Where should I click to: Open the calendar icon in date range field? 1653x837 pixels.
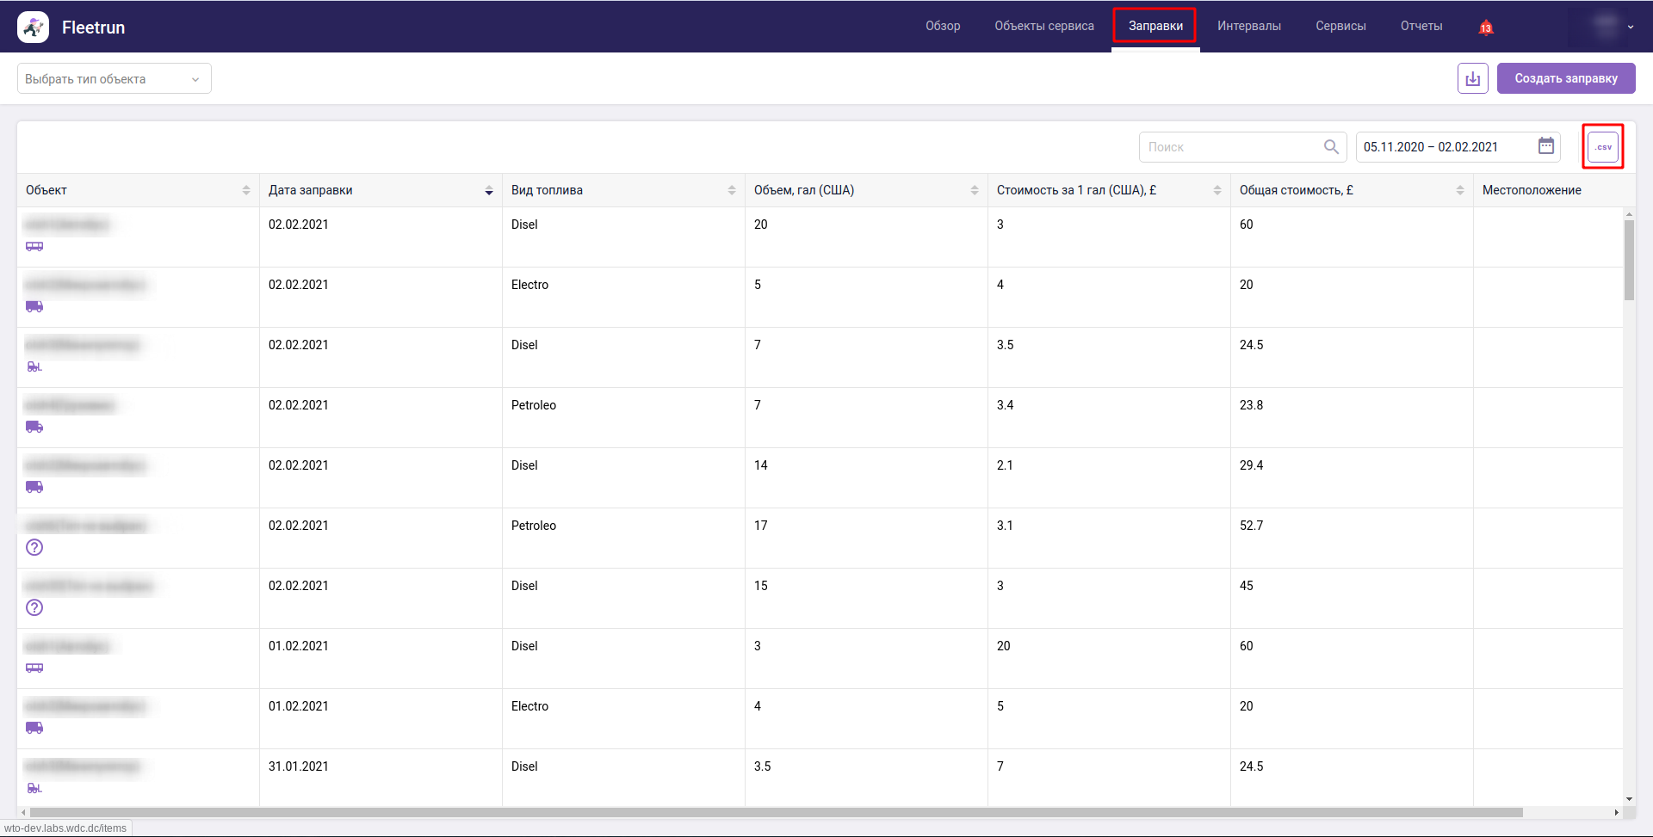click(1545, 146)
